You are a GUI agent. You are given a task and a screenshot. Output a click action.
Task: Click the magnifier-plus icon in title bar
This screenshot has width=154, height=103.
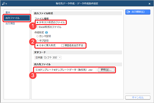tap(5, 4)
